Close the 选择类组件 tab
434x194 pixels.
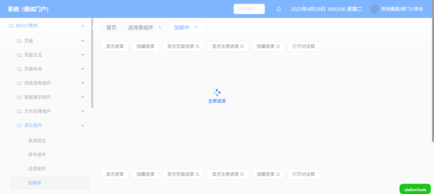pyautogui.click(x=160, y=27)
